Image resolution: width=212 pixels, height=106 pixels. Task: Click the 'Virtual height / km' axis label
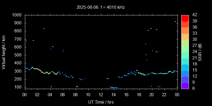coord(4,52)
